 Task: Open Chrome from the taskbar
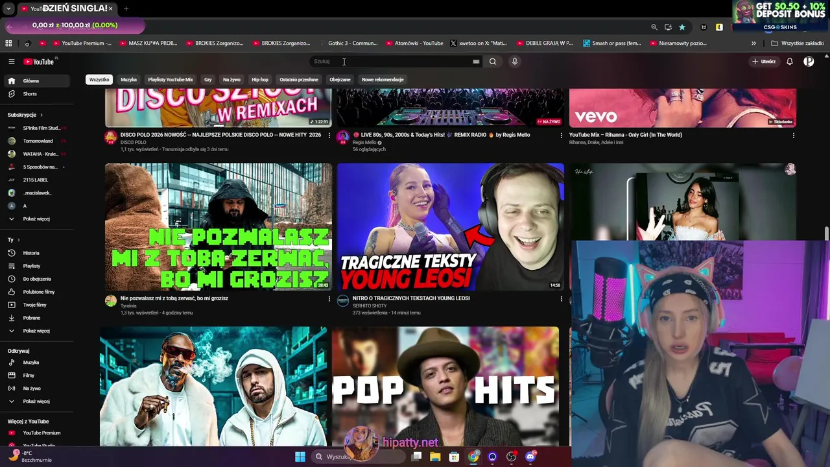[474, 457]
